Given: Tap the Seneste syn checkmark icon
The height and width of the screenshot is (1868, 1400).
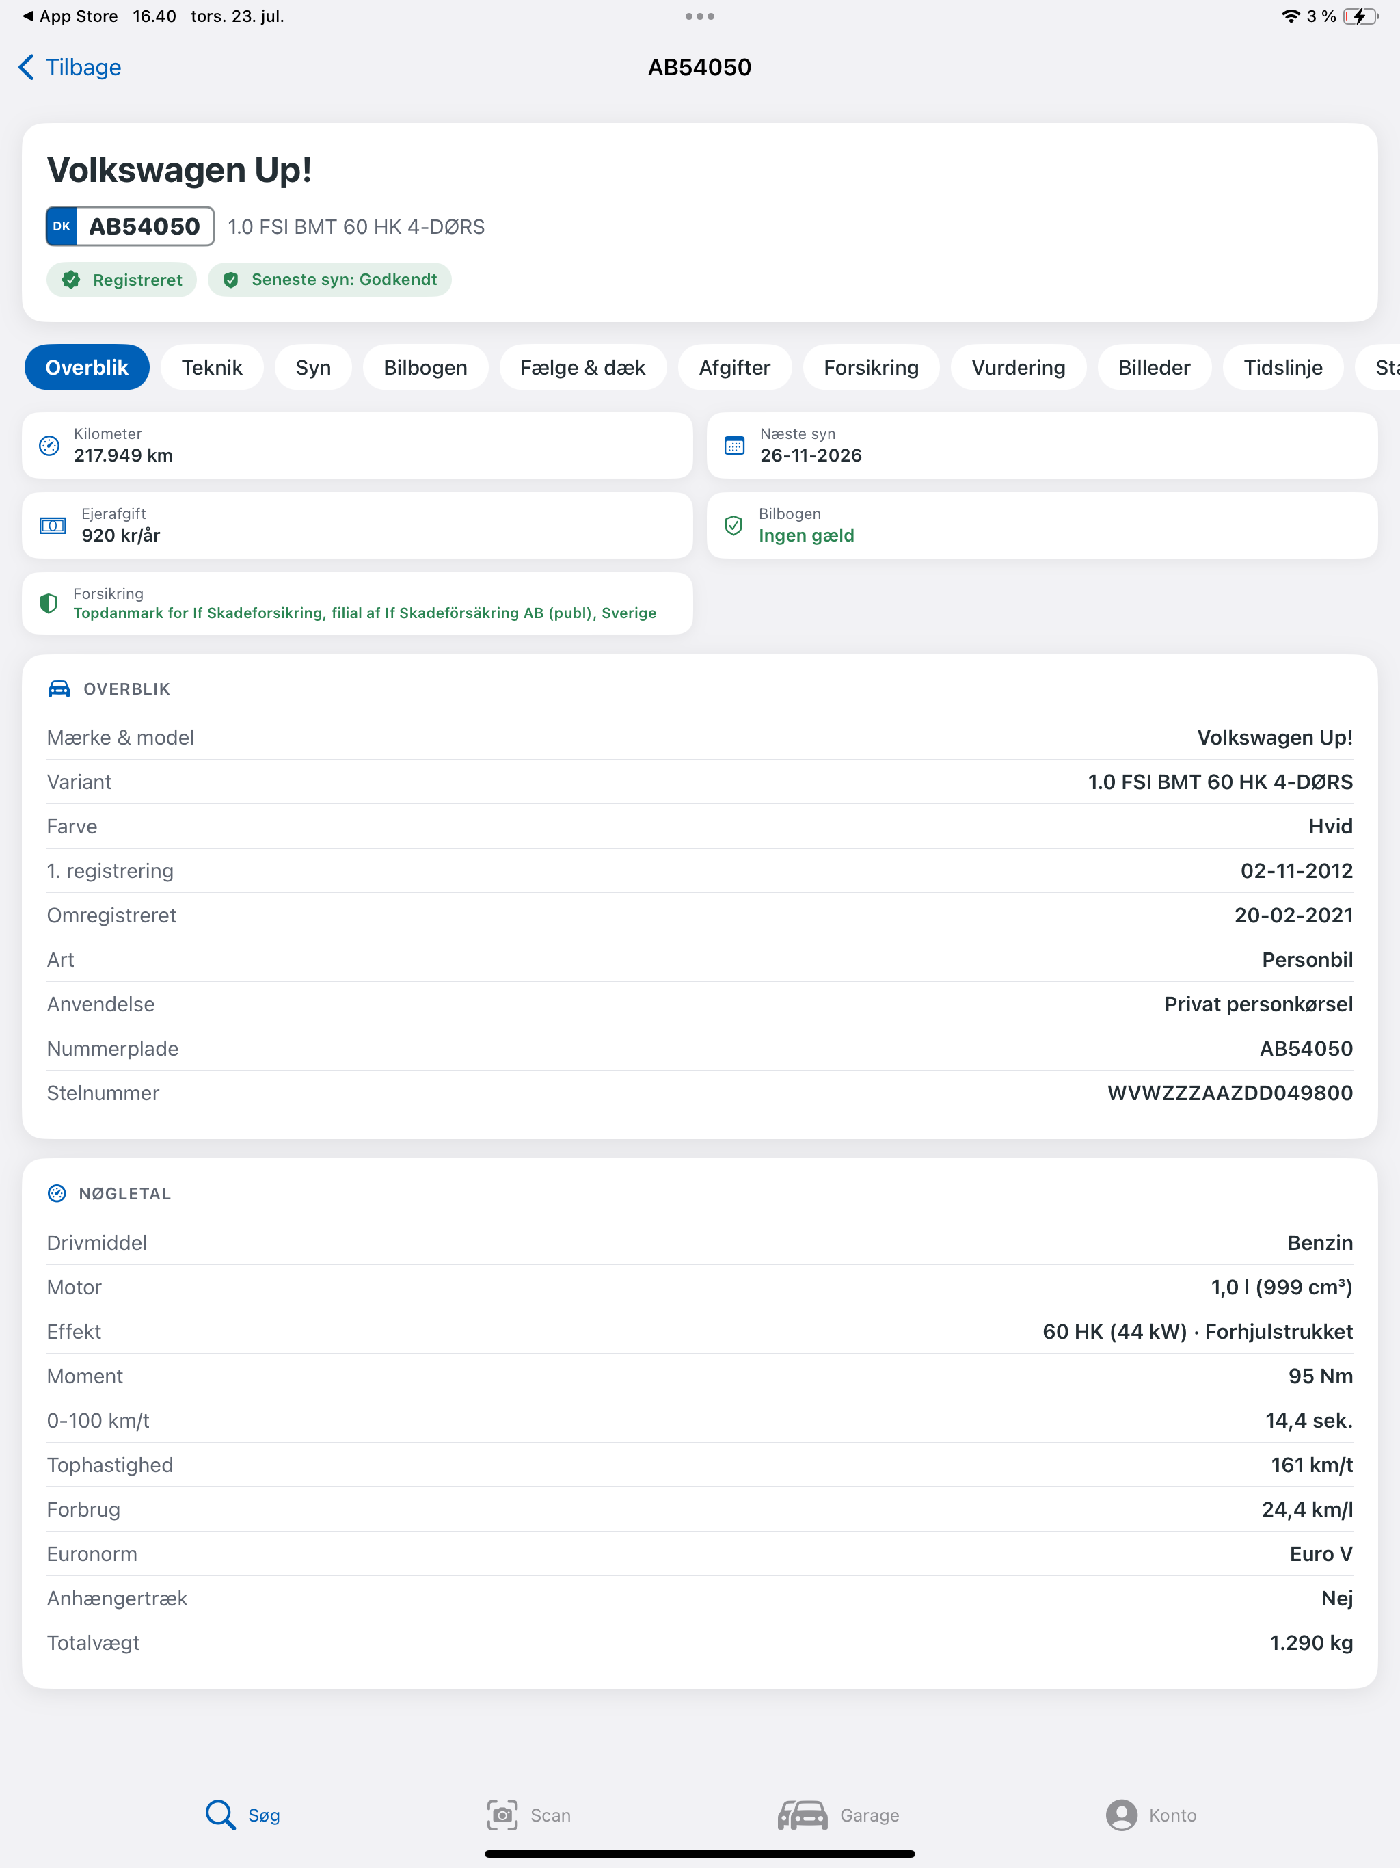Looking at the screenshot, I should [x=230, y=280].
